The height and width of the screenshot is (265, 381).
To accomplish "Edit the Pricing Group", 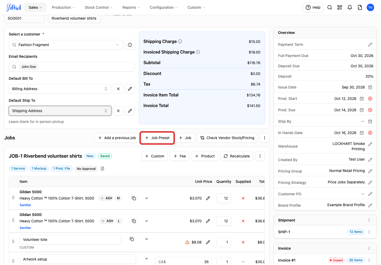I will (370, 171).
